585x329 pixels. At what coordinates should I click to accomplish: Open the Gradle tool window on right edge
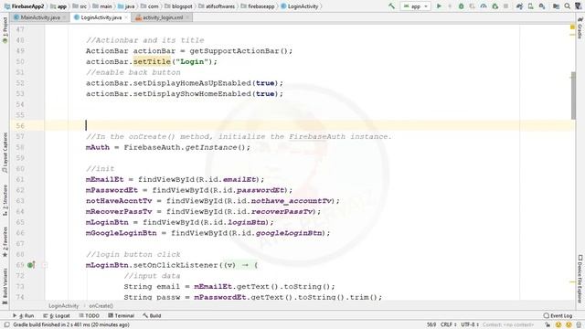580,28
